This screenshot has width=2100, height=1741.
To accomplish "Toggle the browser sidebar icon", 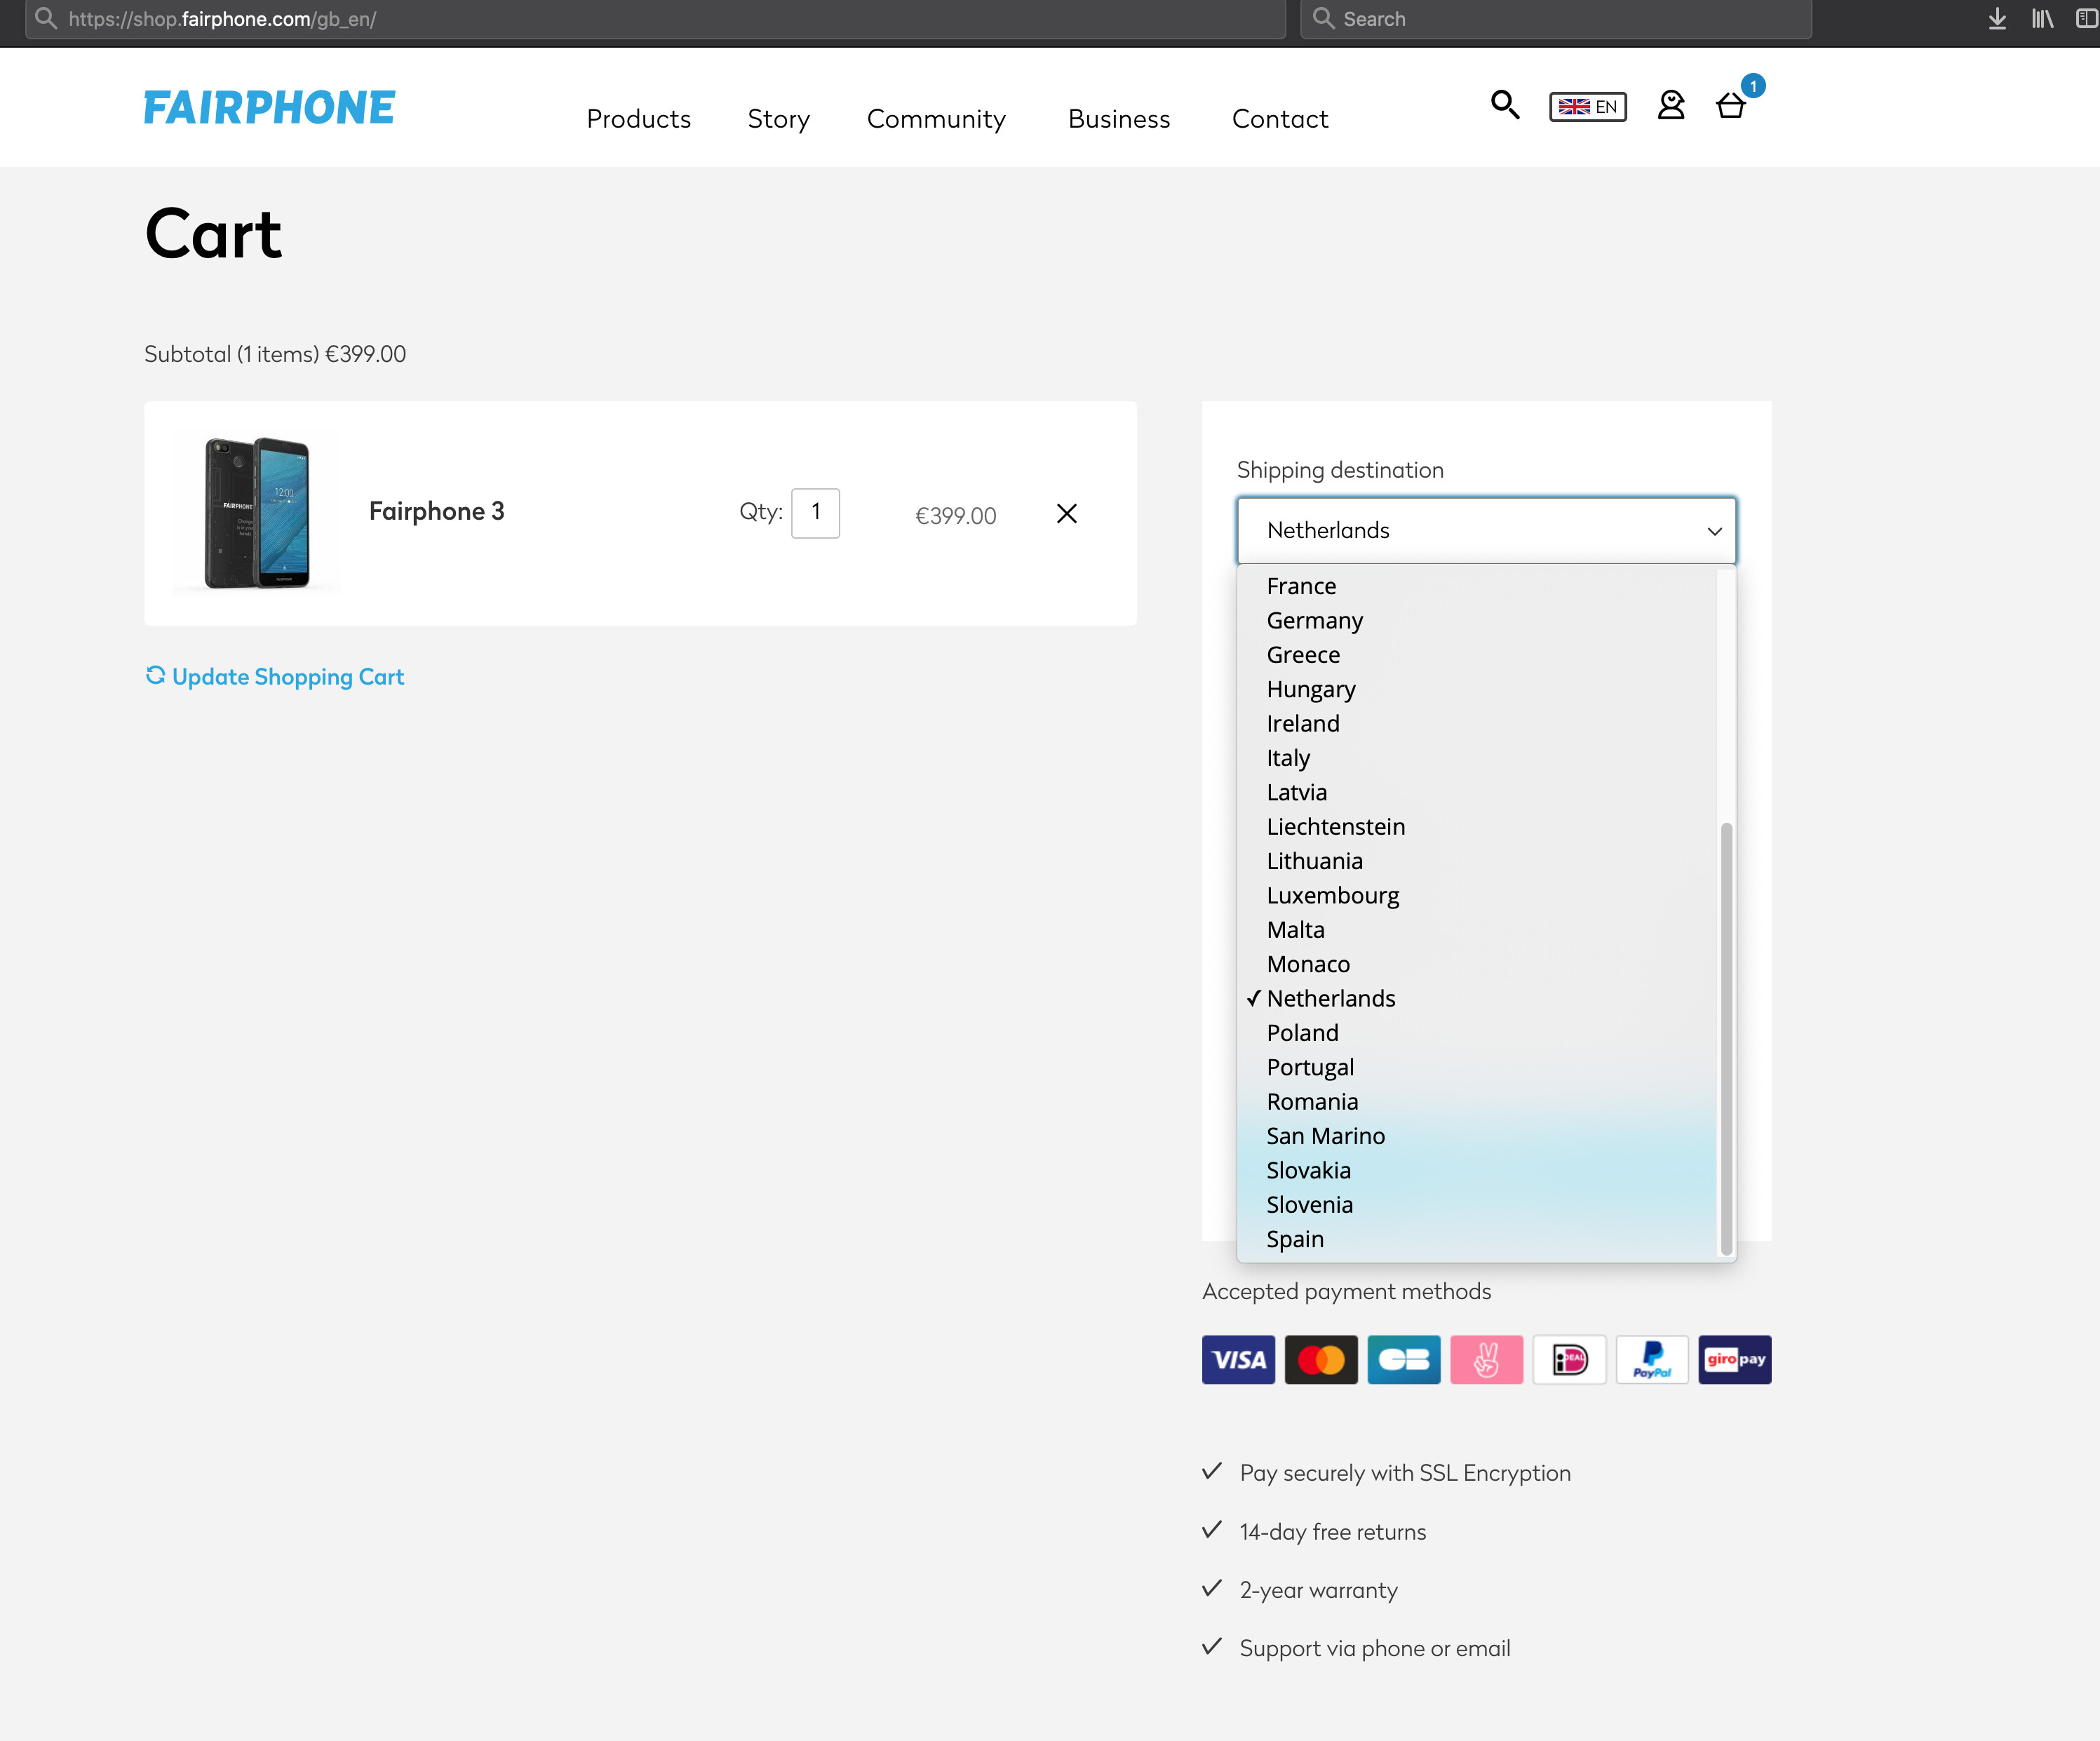I will click(2087, 19).
